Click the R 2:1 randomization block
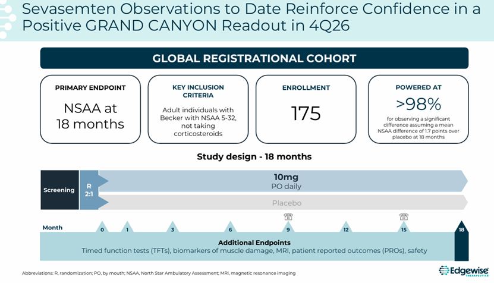Viewport: 494px width, 283px height. pyautogui.click(x=89, y=190)
